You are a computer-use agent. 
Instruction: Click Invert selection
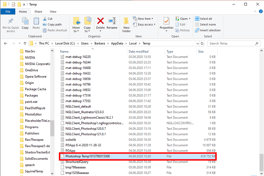tap(208, 30)
